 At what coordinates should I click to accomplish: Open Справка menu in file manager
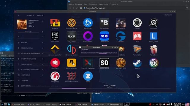pos(113,4)
